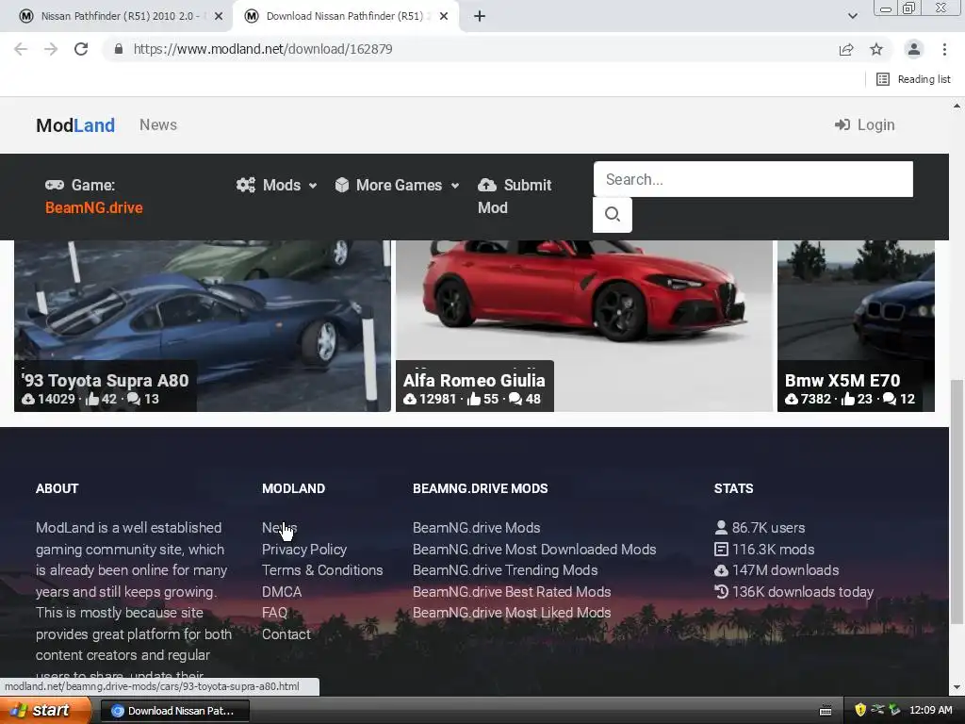Open the Privacy Policy link

304,550
